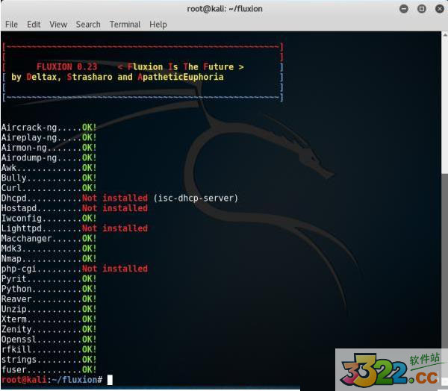Click the Xterm OK line
The image size is (448, 391).
(49, 319)
